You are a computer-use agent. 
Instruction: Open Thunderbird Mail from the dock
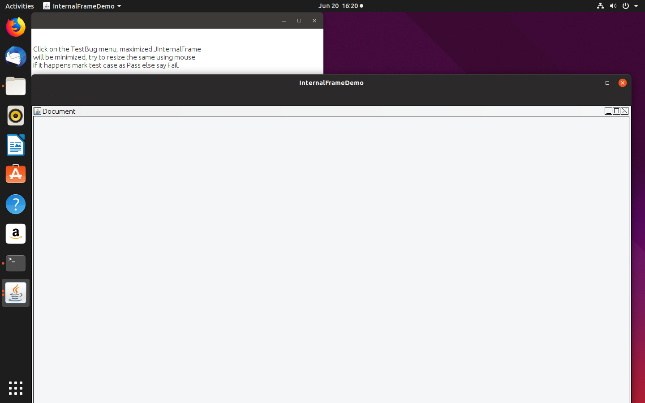pyautogui.click(x=16, y=57)
